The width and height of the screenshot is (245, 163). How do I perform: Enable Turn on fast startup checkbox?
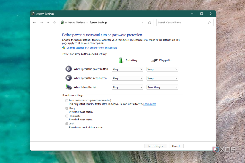coord(67,100)
